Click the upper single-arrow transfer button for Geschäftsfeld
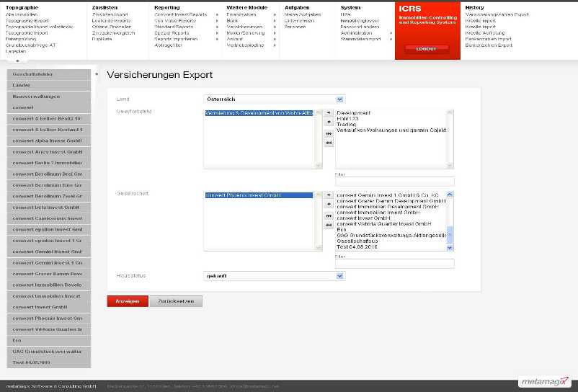 [329, 112]
